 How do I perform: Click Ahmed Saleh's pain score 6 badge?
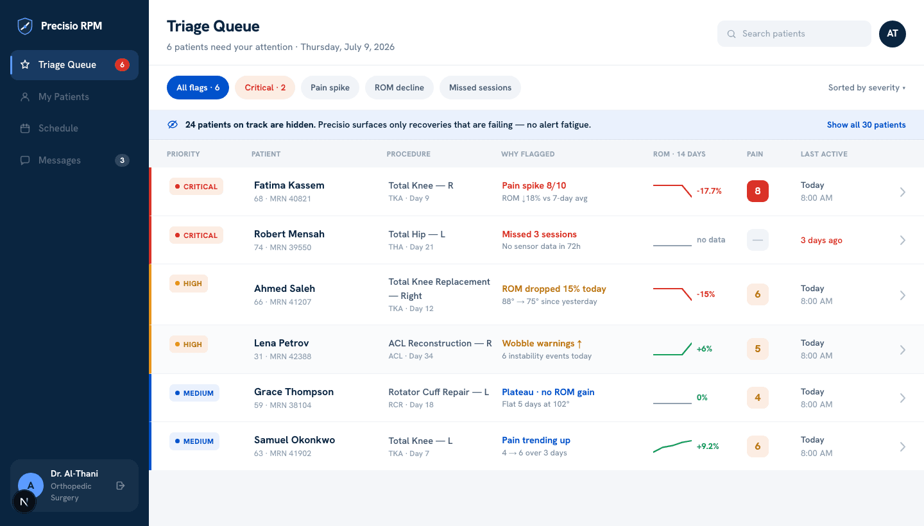tap(758, 294)
